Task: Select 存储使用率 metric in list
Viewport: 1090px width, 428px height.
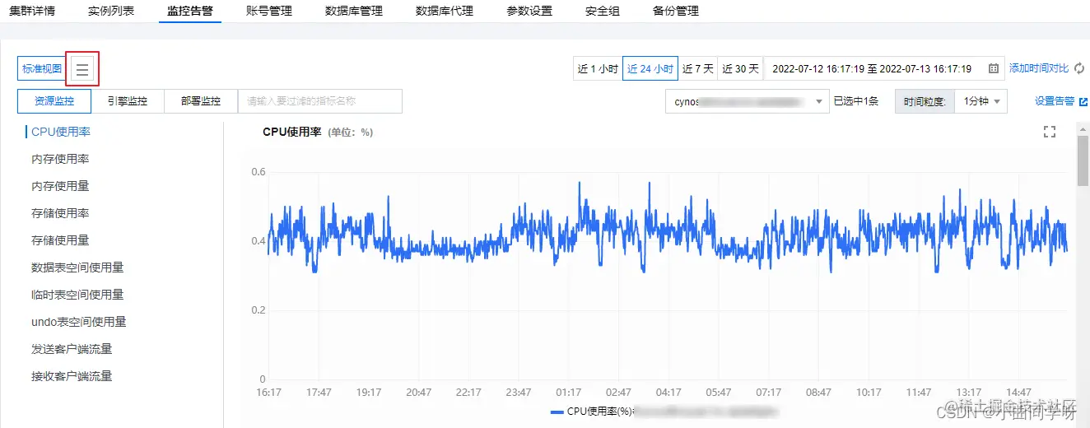Action: tap(60, 213)
